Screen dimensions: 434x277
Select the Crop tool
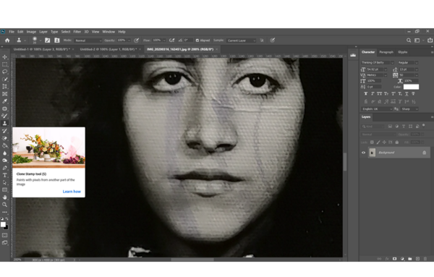point(5,87)
